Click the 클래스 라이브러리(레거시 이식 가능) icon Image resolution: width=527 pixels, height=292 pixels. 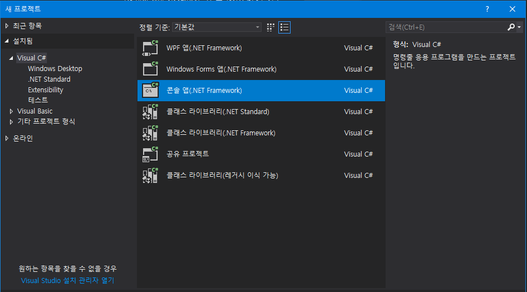click(x=150, y=175)
